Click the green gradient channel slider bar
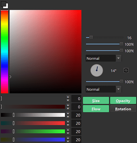 click(33, 131)
